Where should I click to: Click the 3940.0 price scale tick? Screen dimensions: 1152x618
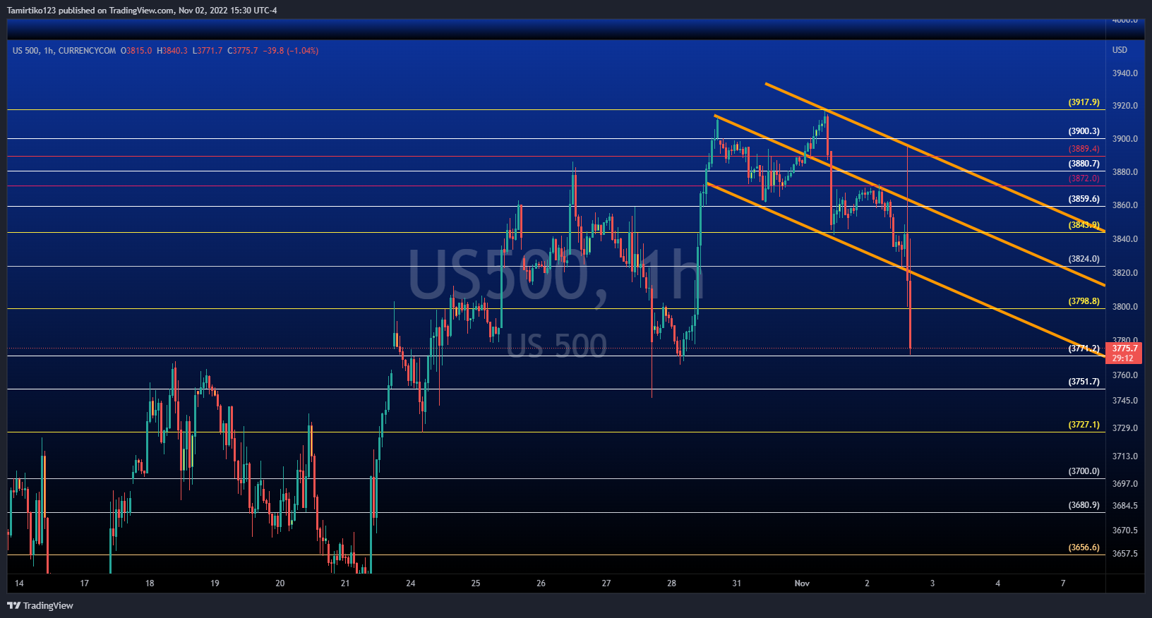[1125, 73]
